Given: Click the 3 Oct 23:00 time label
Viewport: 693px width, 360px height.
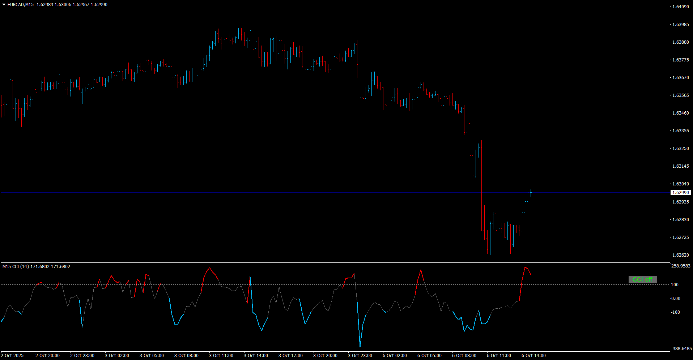Looking at the screenshot, I should (360, 356).
